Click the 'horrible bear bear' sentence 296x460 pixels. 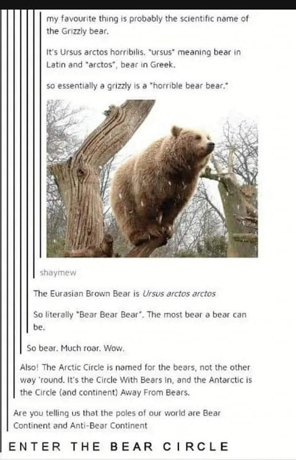(x=137, y=86)
